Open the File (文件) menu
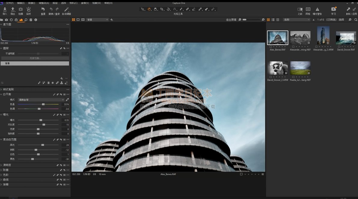The image size is (358, 199). pyautogui.click(x=9, y=3)
